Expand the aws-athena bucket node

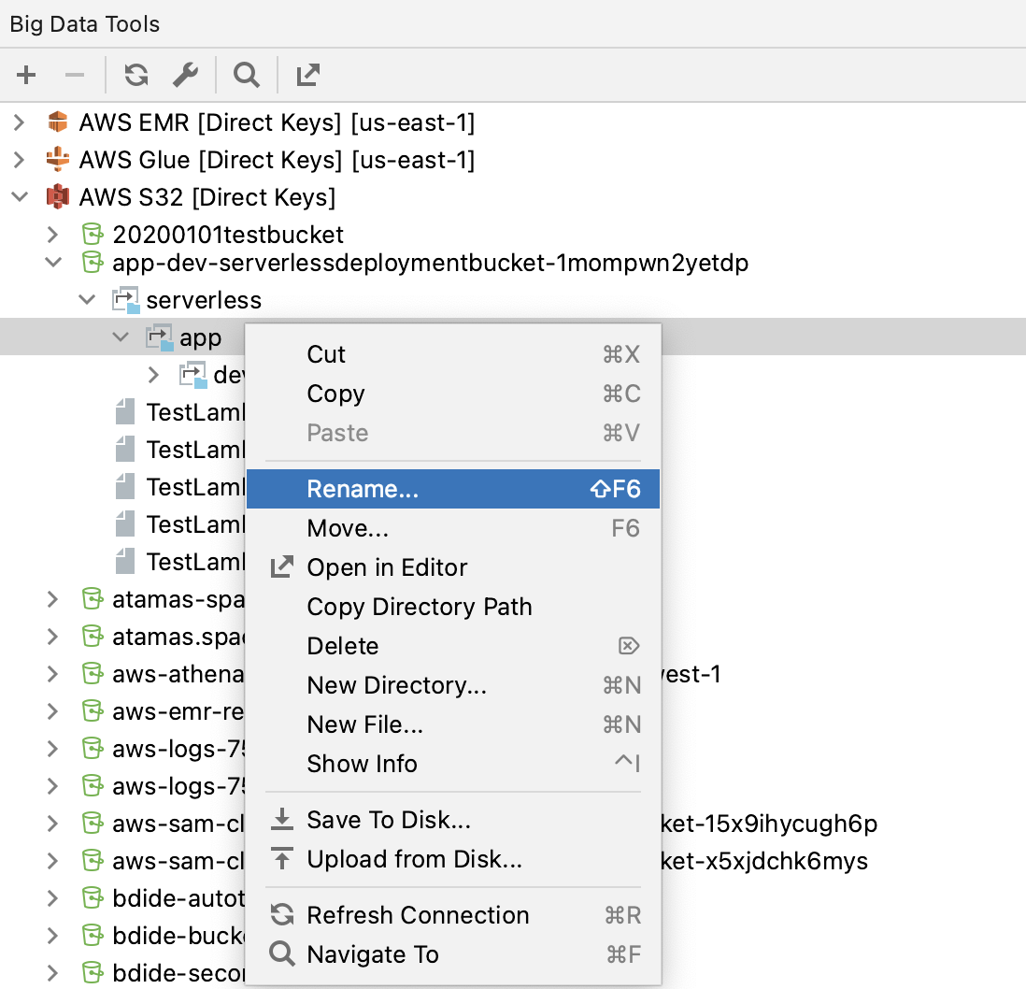coord(53,674)
